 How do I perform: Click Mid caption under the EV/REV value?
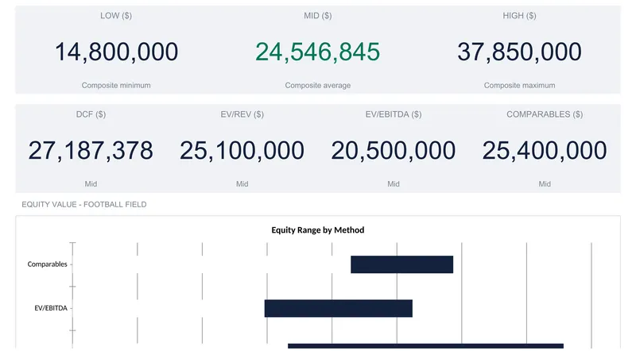[242, 184]
